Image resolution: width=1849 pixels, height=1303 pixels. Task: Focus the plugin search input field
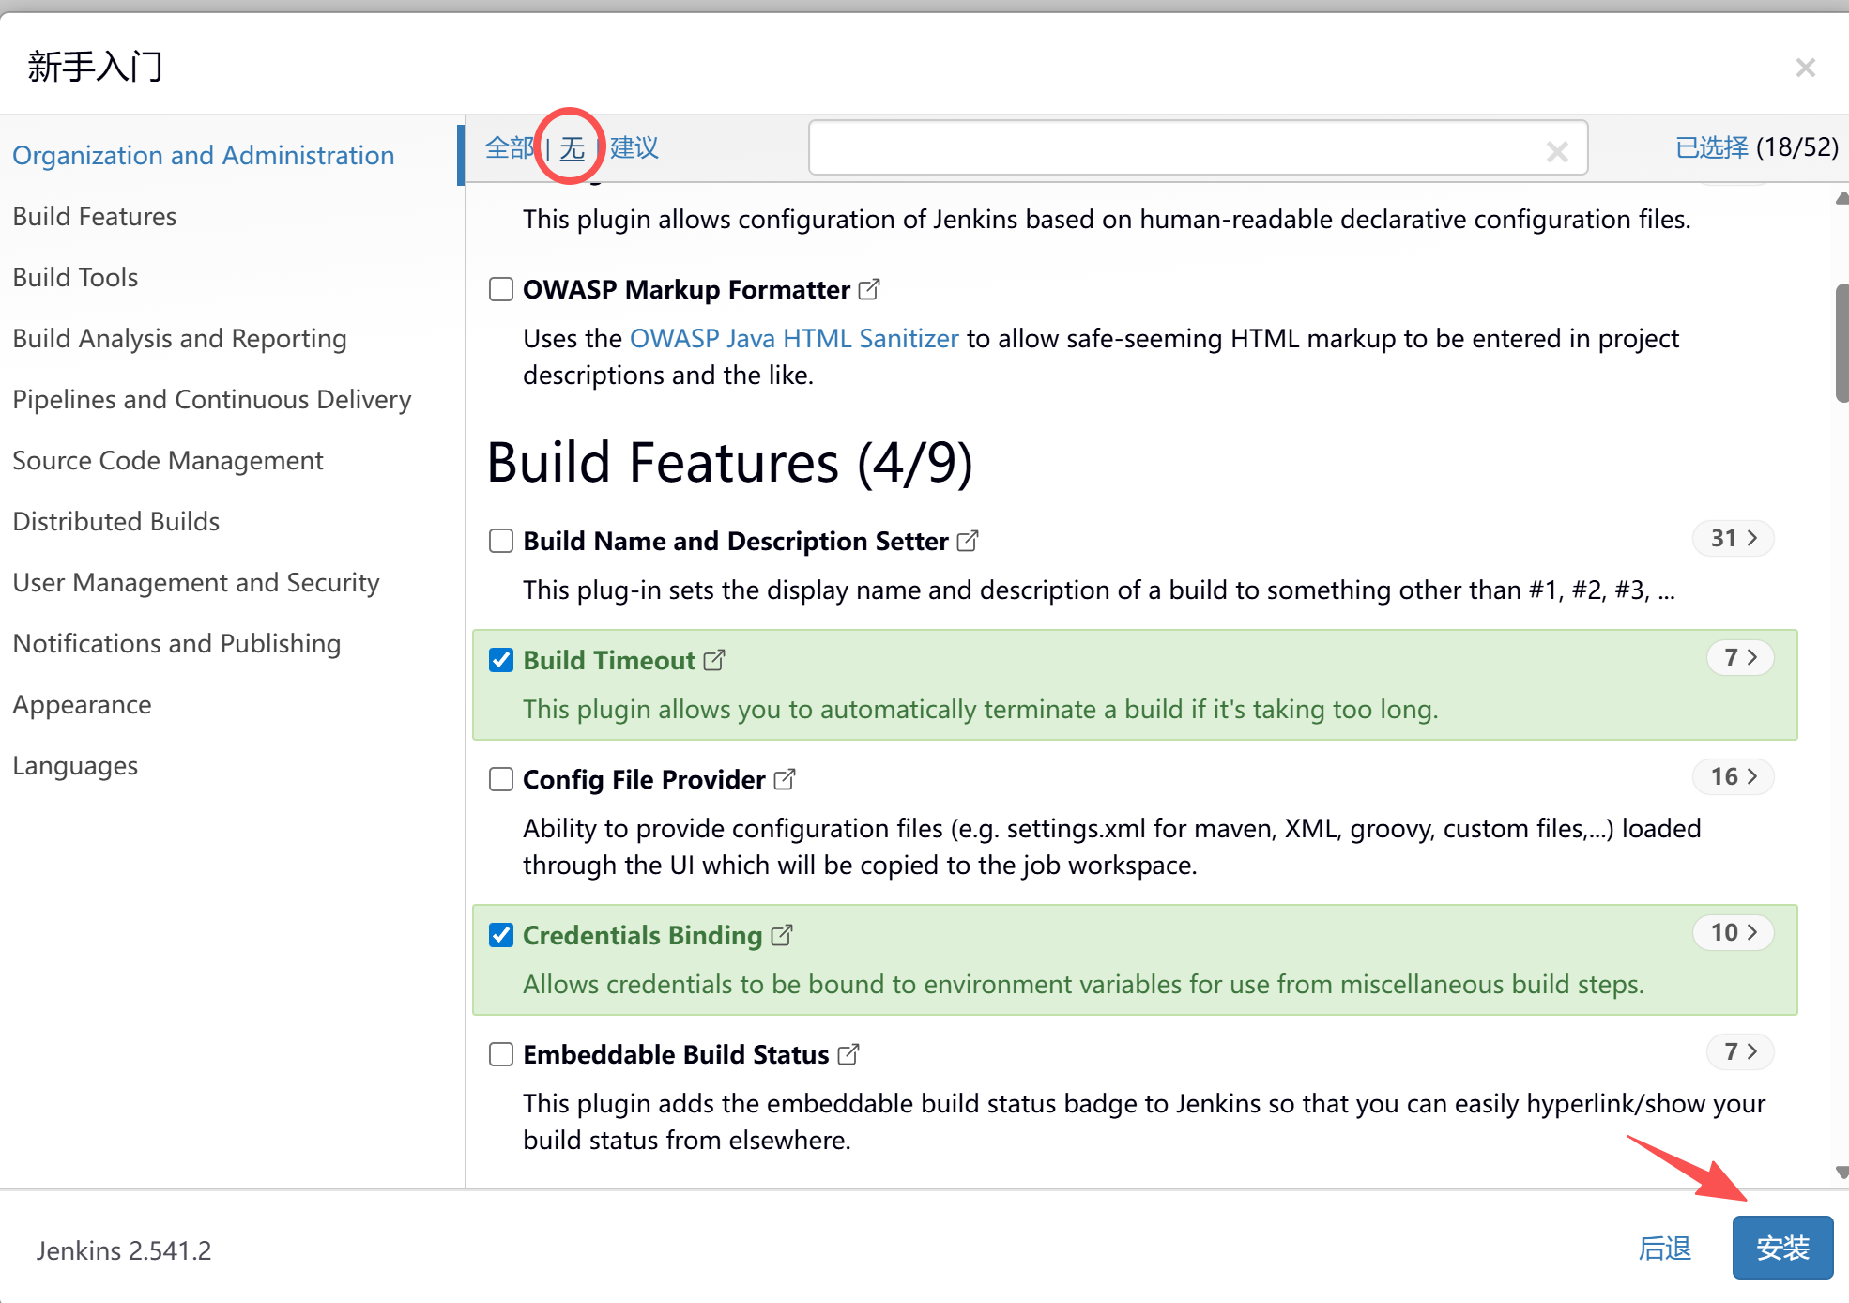click(x=1173, y=148)
